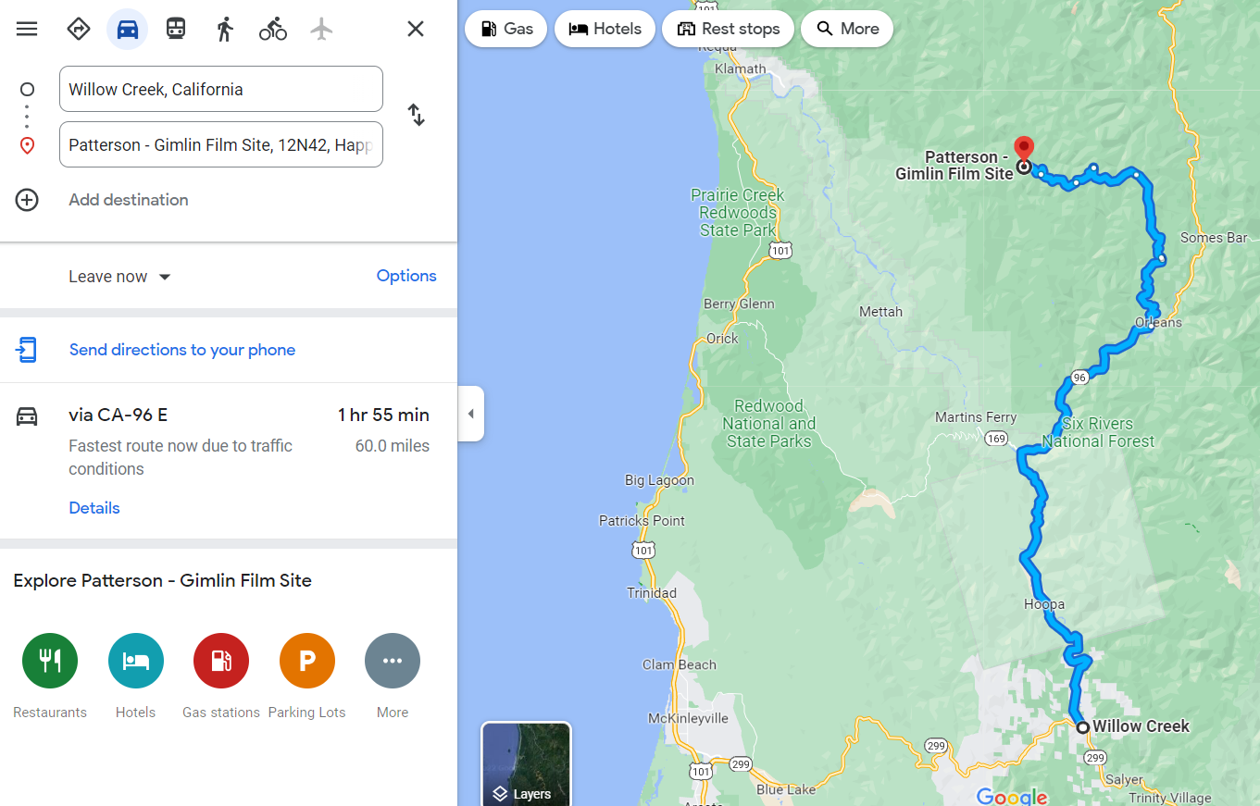The width and height of the screenshot is (1260, 806).
Task: Select the driving travel mode icon
Action: click(128, 29)
